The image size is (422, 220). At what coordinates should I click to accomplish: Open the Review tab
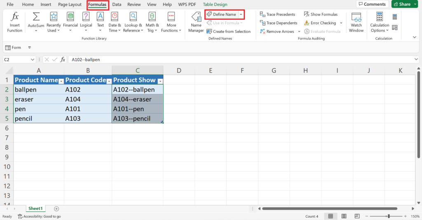click(134, 4)
